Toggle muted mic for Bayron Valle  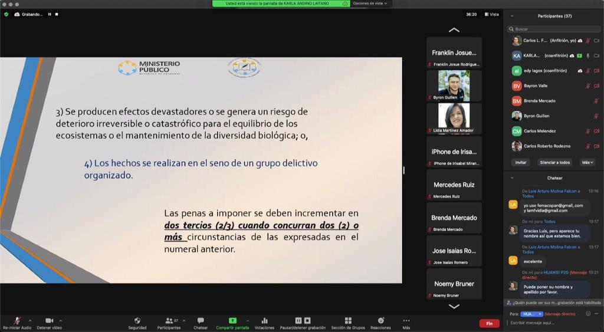(588, 86)
